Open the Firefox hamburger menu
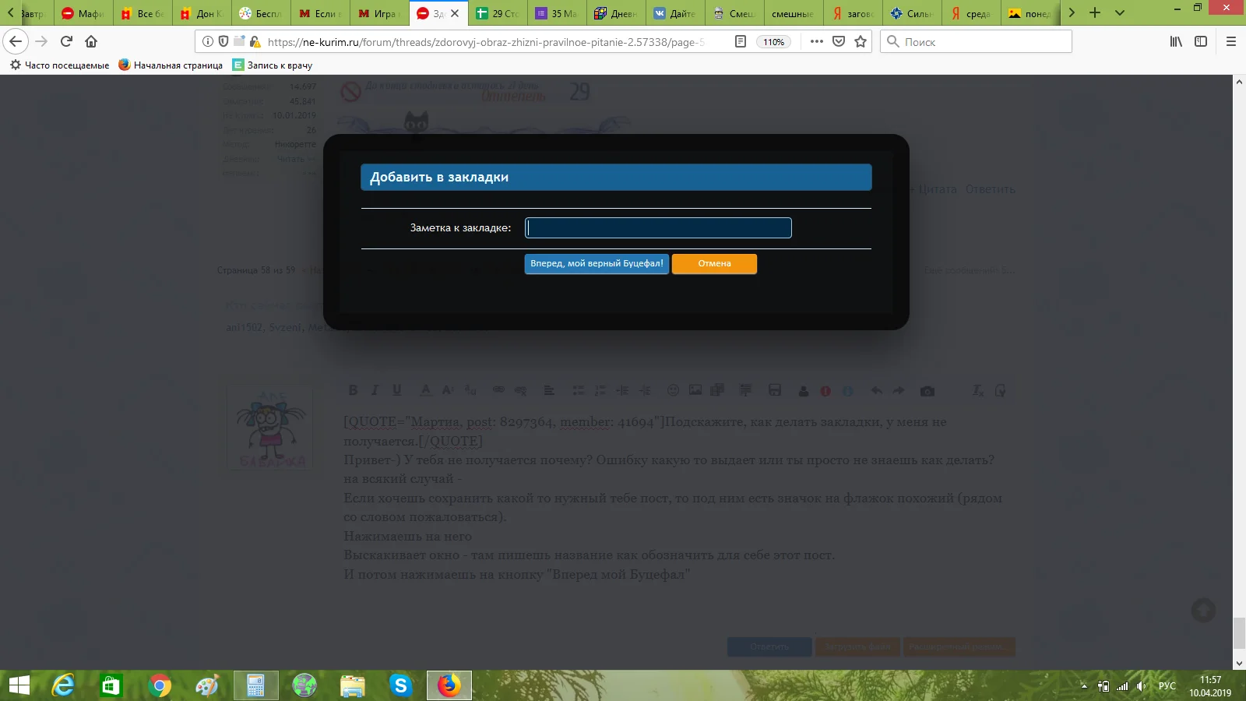 click(1231, 41)
